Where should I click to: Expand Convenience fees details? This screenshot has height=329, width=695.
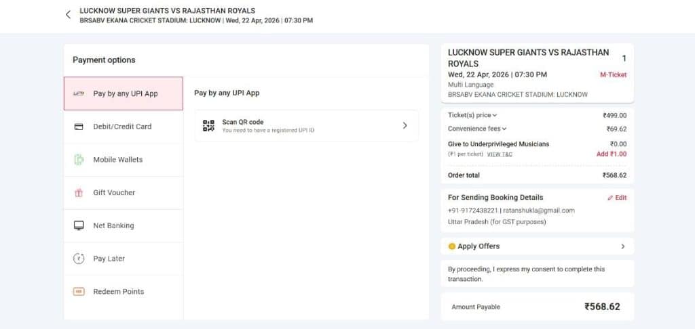[x=477, y=129]
